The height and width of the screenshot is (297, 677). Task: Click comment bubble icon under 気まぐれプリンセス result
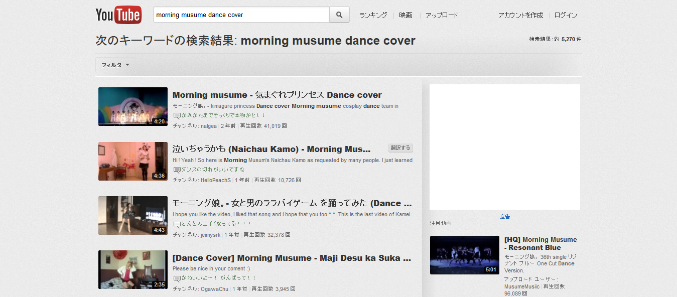pos(177,116)
